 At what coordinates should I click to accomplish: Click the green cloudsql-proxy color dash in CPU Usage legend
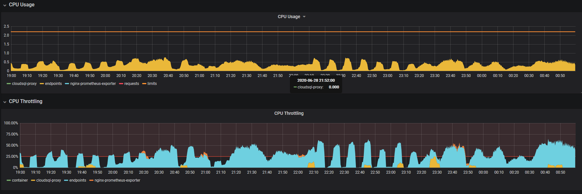(9, 84)
